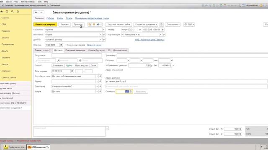Screen dimensions: 268x150
Task: Expand the Услуга dropdown
Action: click(97, 92)
